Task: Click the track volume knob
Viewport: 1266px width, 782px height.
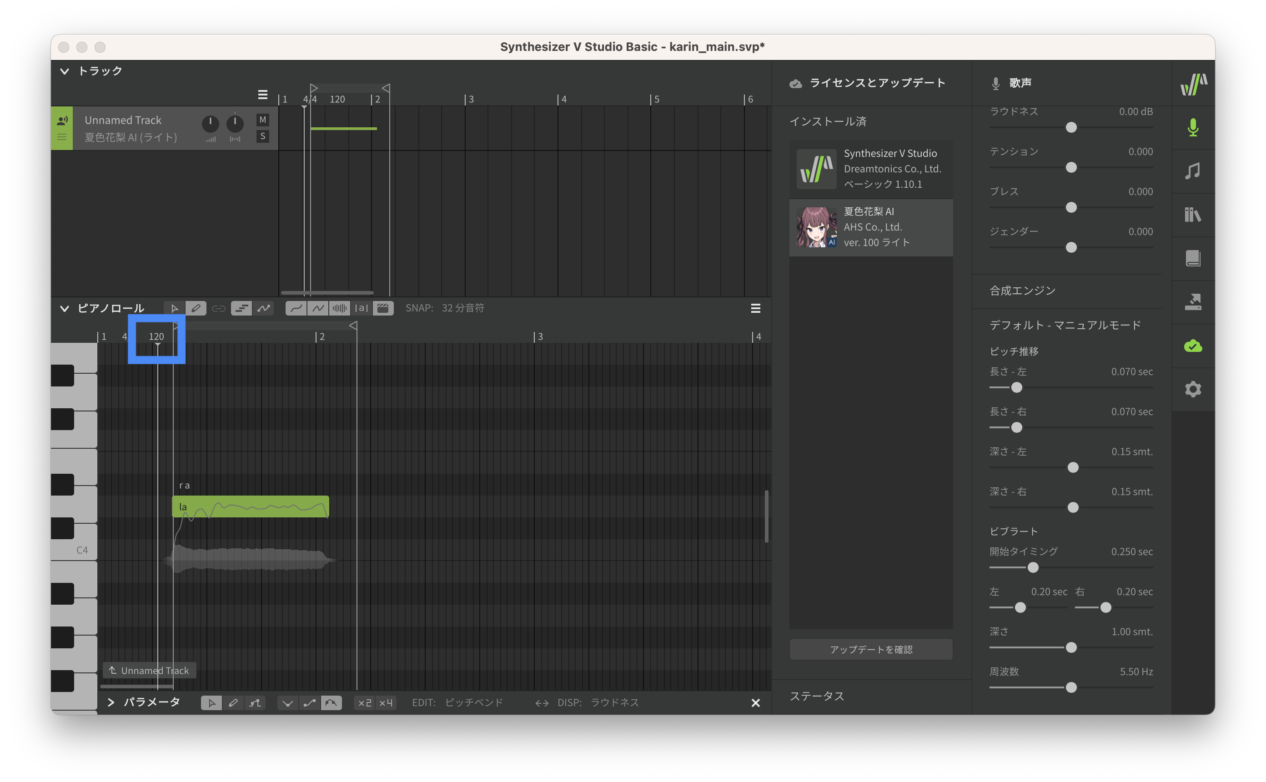Action: click(210, 123)
